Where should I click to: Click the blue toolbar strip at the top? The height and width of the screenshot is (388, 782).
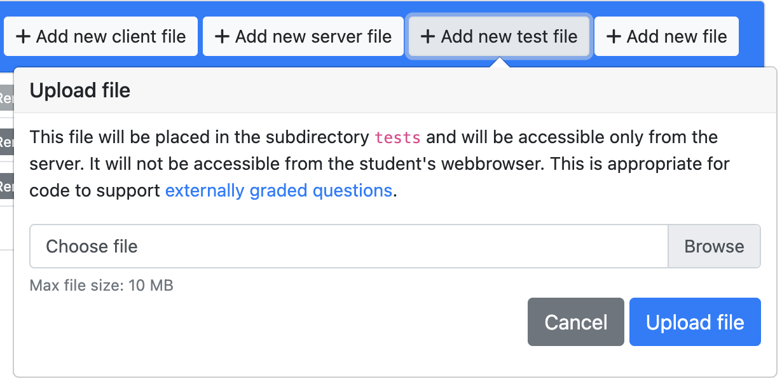[x=391, y=6]
